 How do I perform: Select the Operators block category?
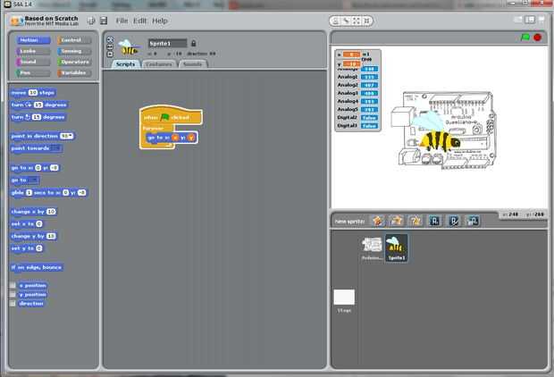click(x=74, y=62)
